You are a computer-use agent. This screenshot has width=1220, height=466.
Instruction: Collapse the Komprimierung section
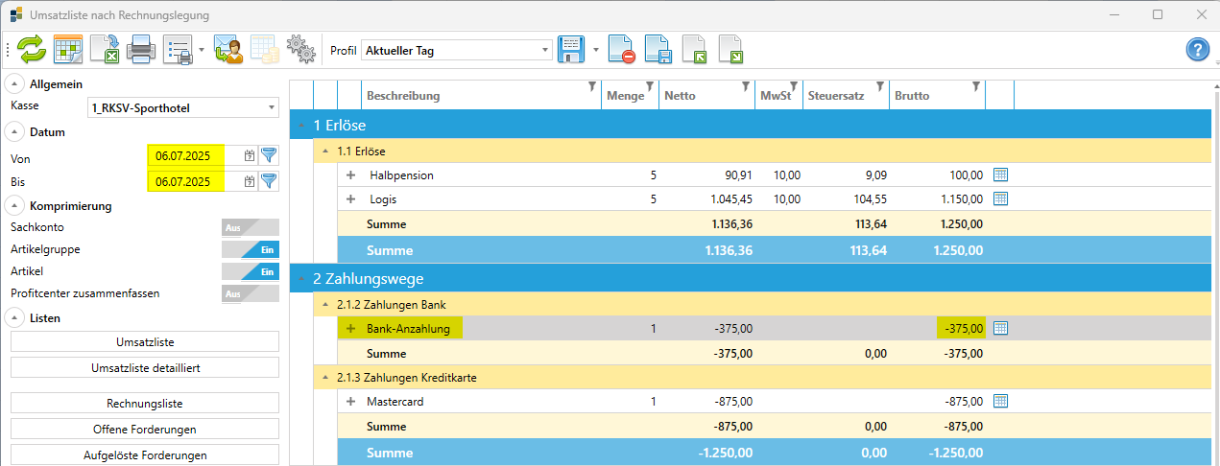click(x=16, y=206)
